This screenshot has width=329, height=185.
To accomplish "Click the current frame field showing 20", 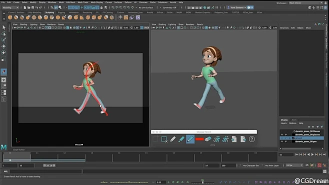I will pos(286,154).
